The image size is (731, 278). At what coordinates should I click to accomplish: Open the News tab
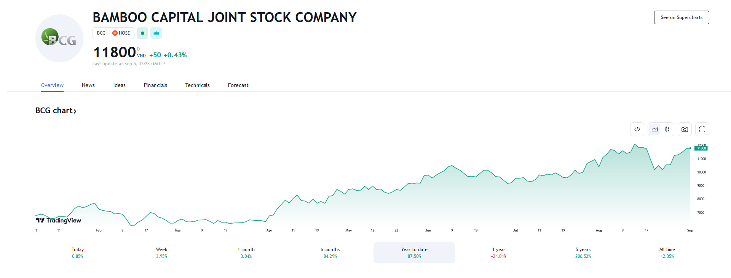[88, 85]
